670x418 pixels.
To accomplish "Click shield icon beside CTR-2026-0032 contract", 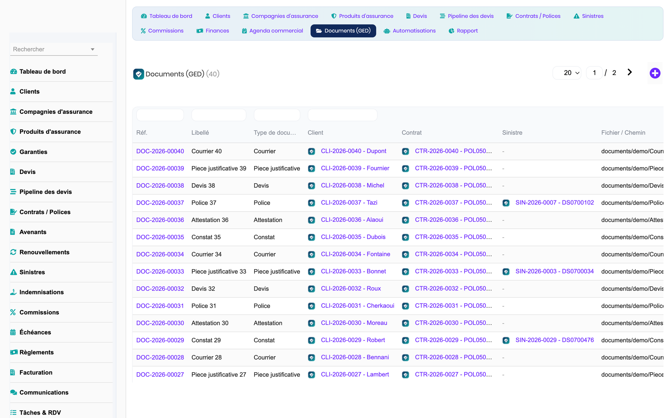I will point(406,289).
